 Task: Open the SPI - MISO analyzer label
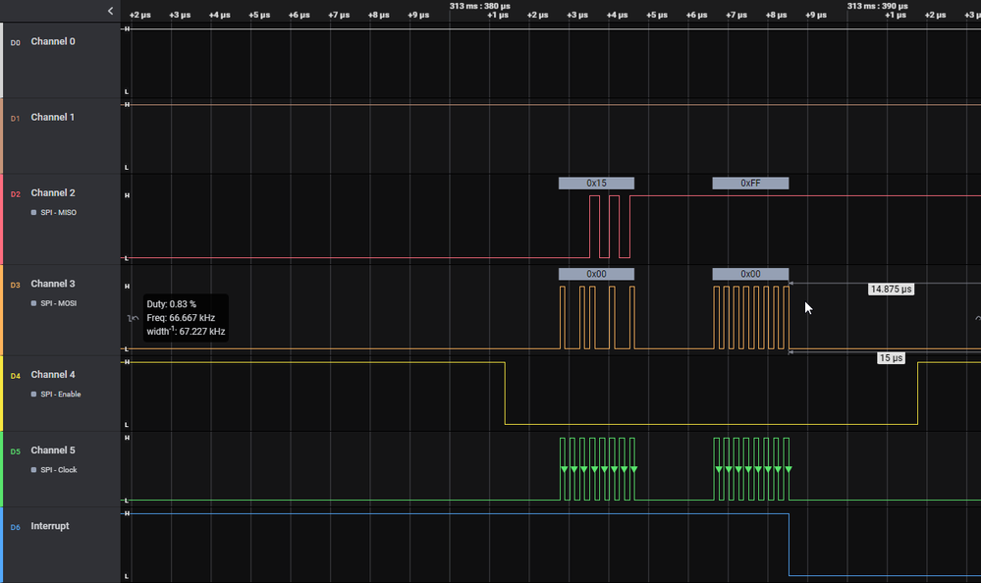point(59,213)
